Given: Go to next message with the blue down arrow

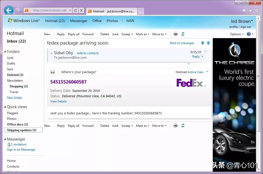Looking at the screenshot, I should (x=203, y=43).
